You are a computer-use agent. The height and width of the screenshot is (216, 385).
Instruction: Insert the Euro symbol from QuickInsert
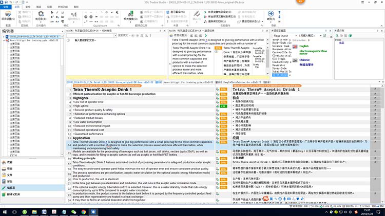tap(117, 12)
